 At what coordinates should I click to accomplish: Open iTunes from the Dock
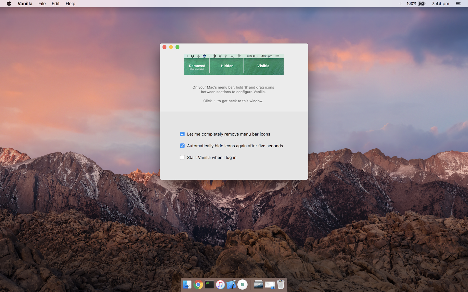coord(220,285)
